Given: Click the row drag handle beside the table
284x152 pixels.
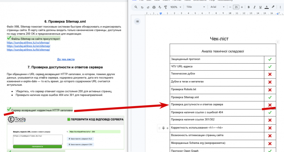Looking at the screenshot, I should 160,128.
